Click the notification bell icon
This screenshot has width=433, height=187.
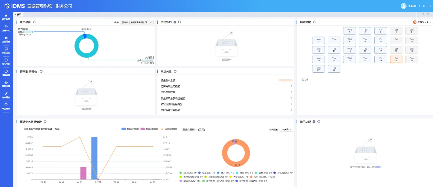coord(423,14)
